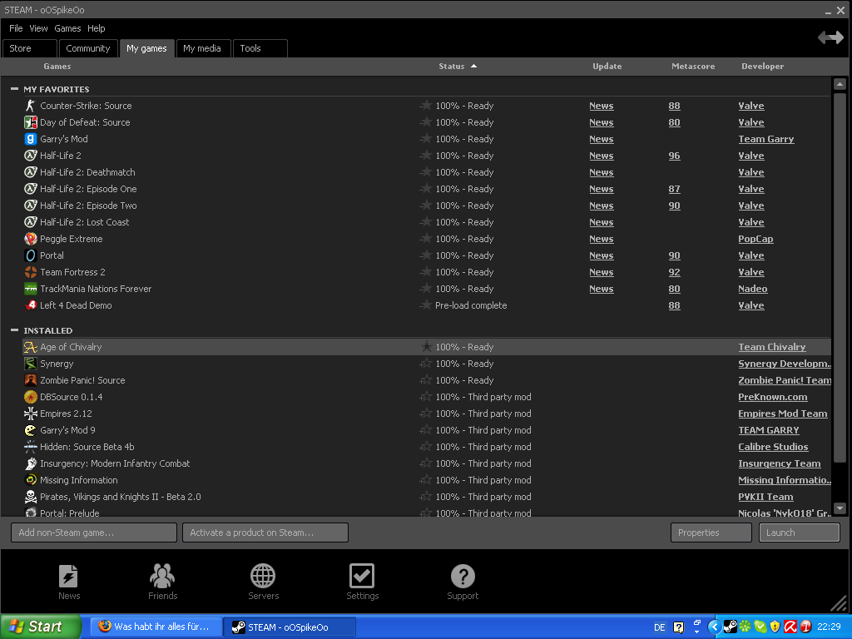Toggle favorite star for Synergy
This screenshot has width=852, height=639.
(x=426, y=364)
